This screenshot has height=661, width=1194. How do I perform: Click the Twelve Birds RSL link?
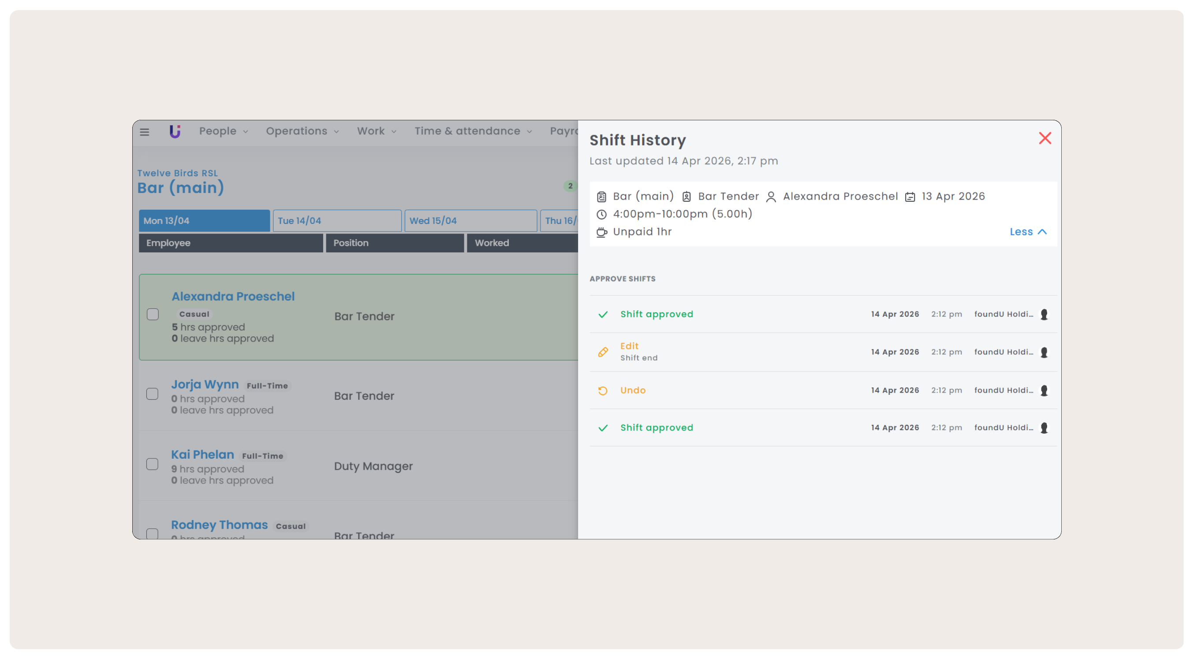click(x=177, y=173)
